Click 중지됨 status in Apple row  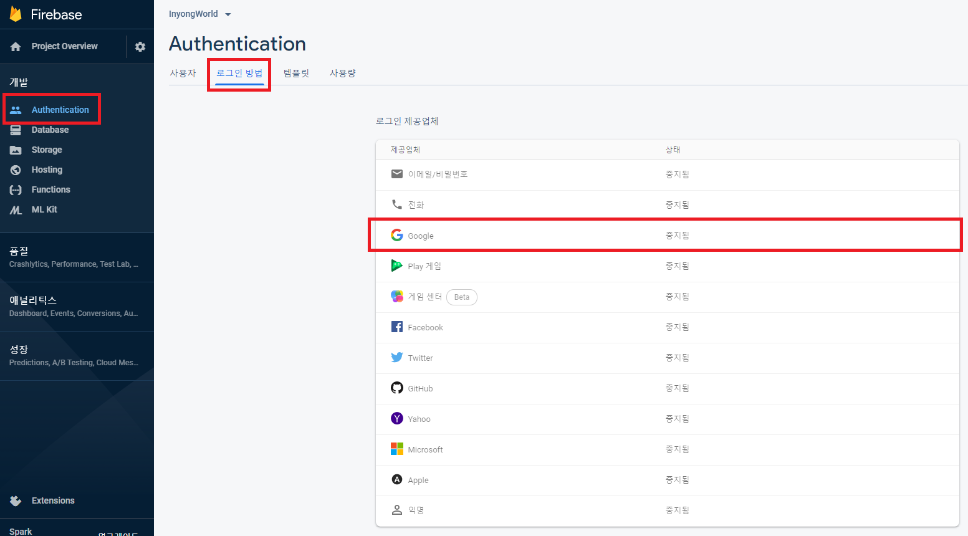click(x=677, y=480)
